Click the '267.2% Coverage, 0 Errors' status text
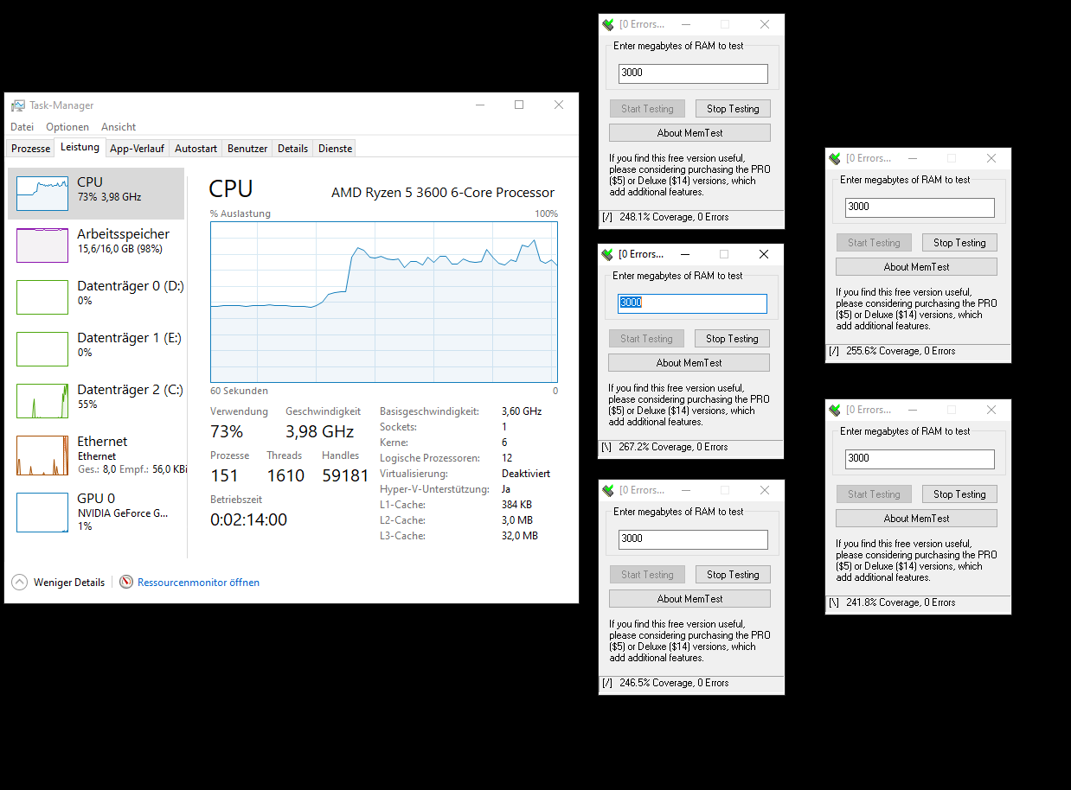Image resolution: width=1071 pixels, height=790 pixels. tap(673, 448)
